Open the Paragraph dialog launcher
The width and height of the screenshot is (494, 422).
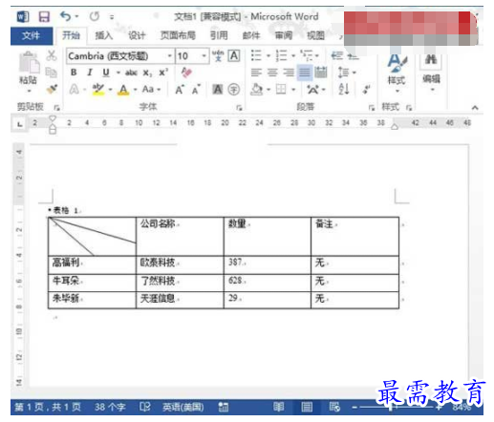click(371, 108)
